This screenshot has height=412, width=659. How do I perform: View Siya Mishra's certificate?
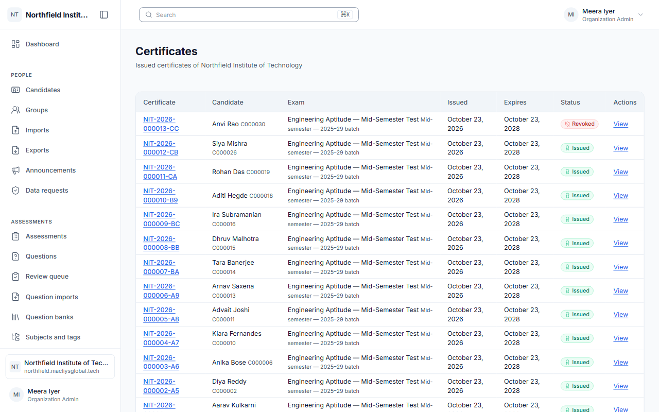pos(620,148)
